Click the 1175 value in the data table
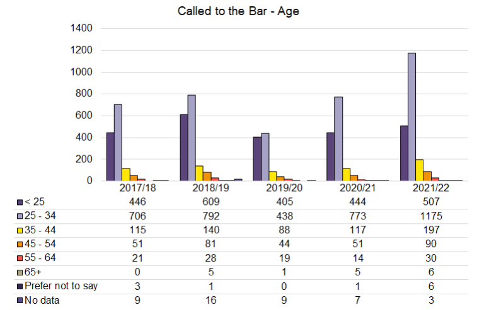This screenshot has height=310, width=477. coord(431,215)
